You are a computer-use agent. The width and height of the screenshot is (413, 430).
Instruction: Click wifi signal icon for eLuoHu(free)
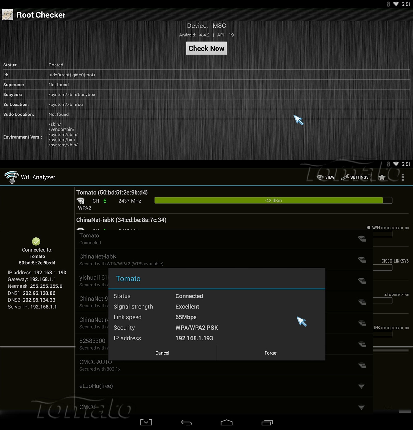(x=361, y=386)
